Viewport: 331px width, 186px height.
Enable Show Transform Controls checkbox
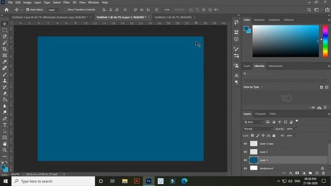pos(65,10)
